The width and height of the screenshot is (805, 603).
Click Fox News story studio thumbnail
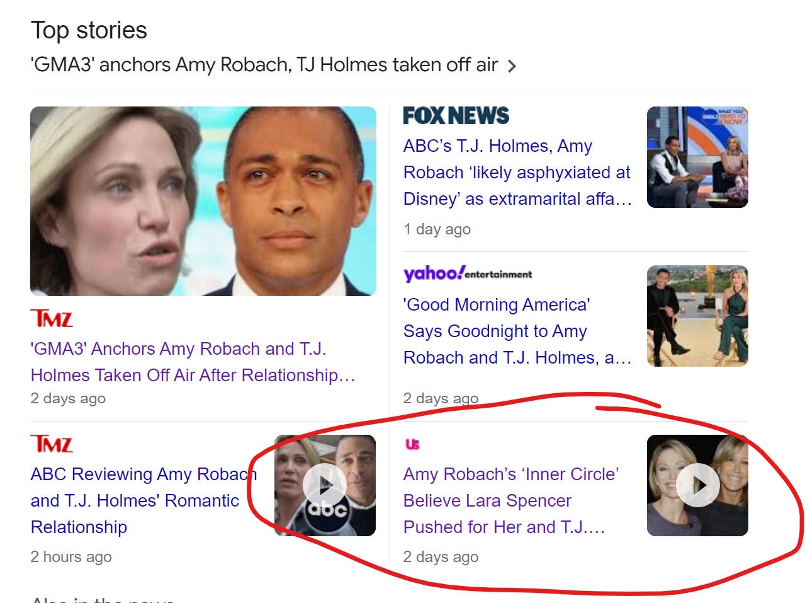(x=697, y=157)
